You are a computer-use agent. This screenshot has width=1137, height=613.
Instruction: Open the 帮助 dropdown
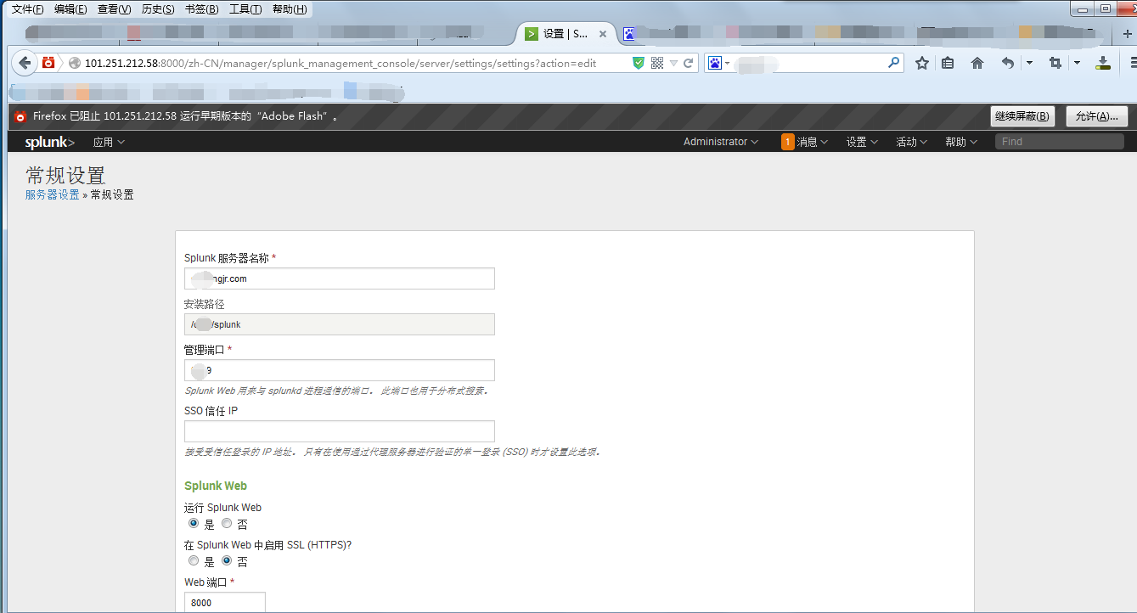[x=961, y=142]
